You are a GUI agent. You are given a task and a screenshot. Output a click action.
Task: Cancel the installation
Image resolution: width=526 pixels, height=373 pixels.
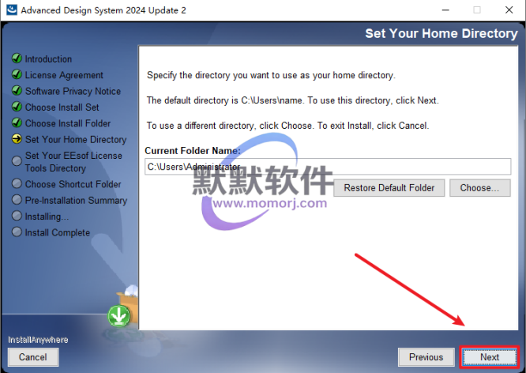[33, 357]
